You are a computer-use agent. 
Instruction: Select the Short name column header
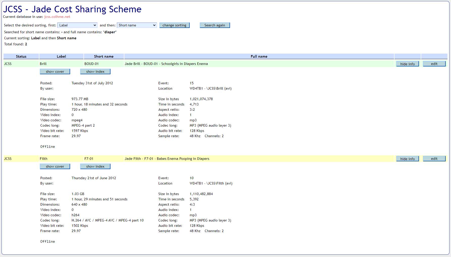pos(104,56)
